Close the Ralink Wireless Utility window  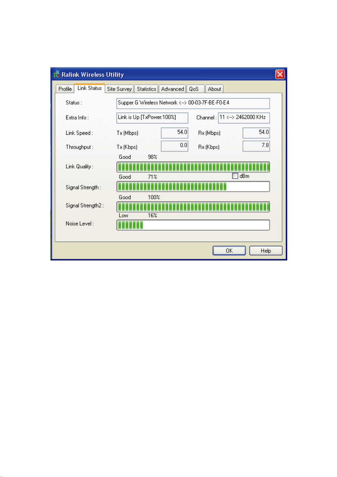(280, 74)
